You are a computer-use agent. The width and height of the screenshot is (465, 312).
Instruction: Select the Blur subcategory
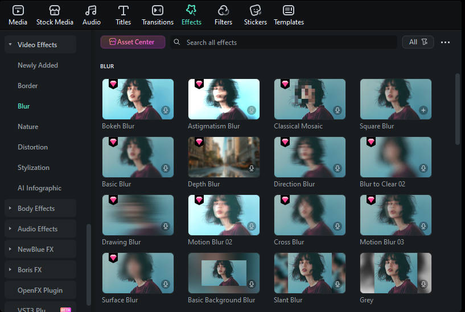tap(23, 106)
